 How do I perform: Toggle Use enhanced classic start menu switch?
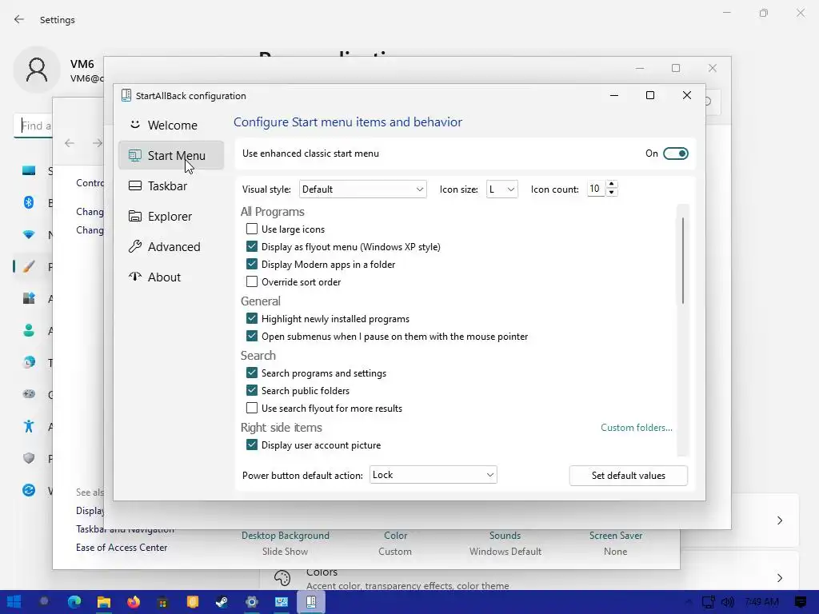click(x=675, y=153)
